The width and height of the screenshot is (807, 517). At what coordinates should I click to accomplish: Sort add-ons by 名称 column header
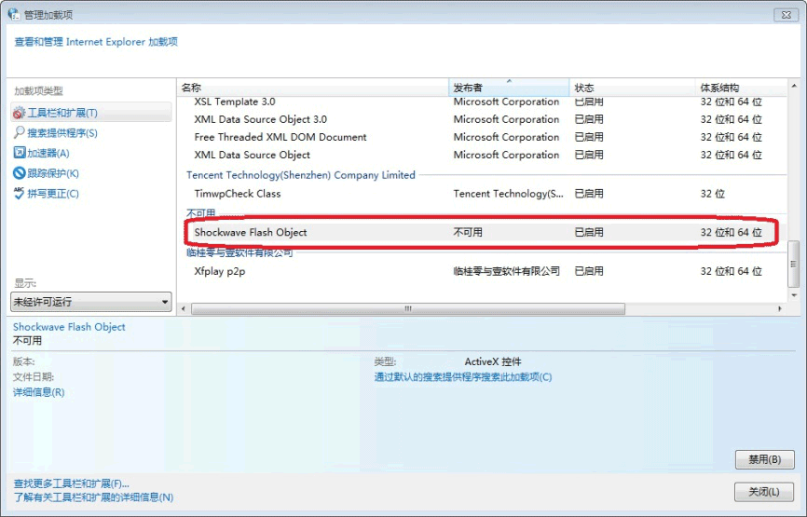313,88
